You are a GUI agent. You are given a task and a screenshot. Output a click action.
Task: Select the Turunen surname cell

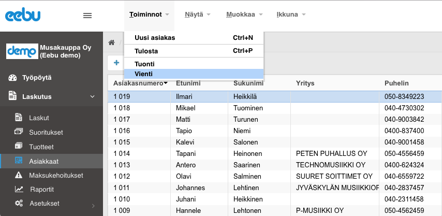pos(259,120)
